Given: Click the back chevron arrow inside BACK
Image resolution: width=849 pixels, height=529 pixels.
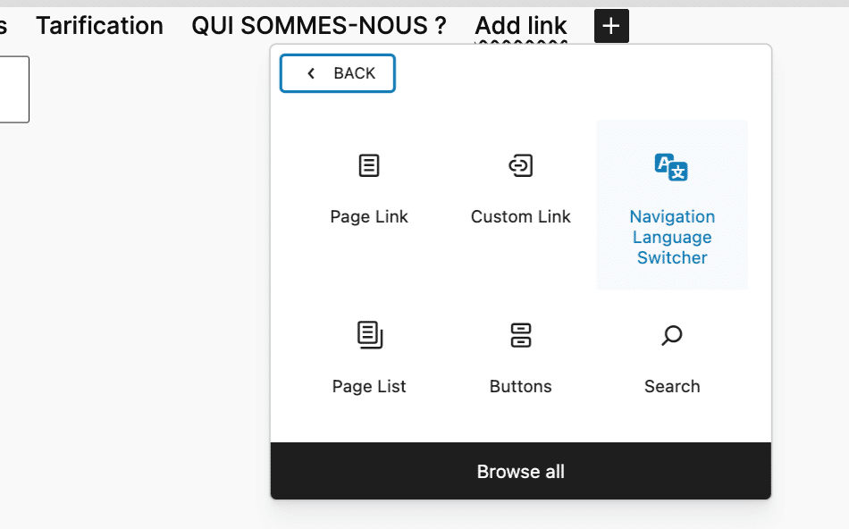Looking at the screenshot, I should (310, 73).
